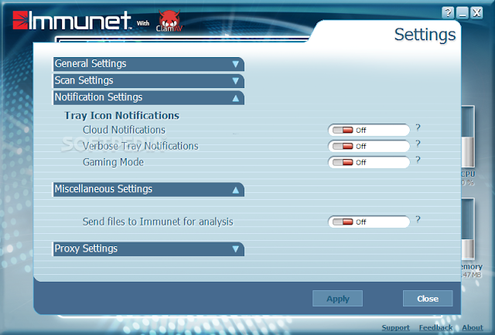Click the help question mark in title bar
This screenshot has width=495, height=335.
pos(448,13)
